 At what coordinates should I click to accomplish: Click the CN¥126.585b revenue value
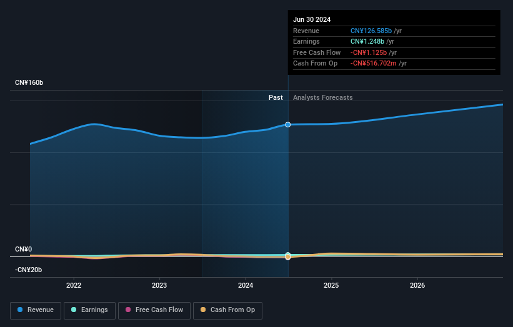[371, 31]
